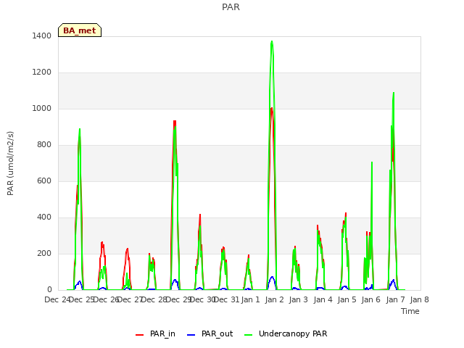The image size is (464, 348).
Task: Click the Jan 2 peak near 1400
Action: [272, 42]
